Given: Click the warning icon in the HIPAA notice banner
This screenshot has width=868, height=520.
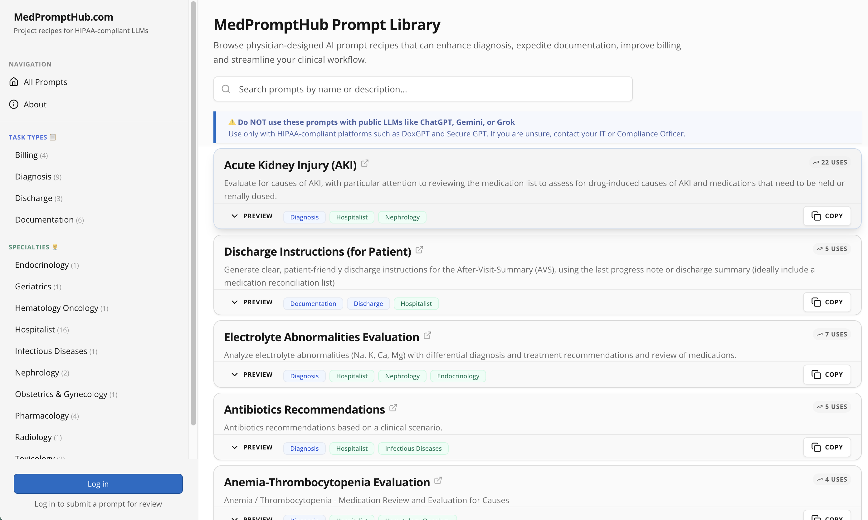Looking at the screenshot, I should [x=232, y=122].
